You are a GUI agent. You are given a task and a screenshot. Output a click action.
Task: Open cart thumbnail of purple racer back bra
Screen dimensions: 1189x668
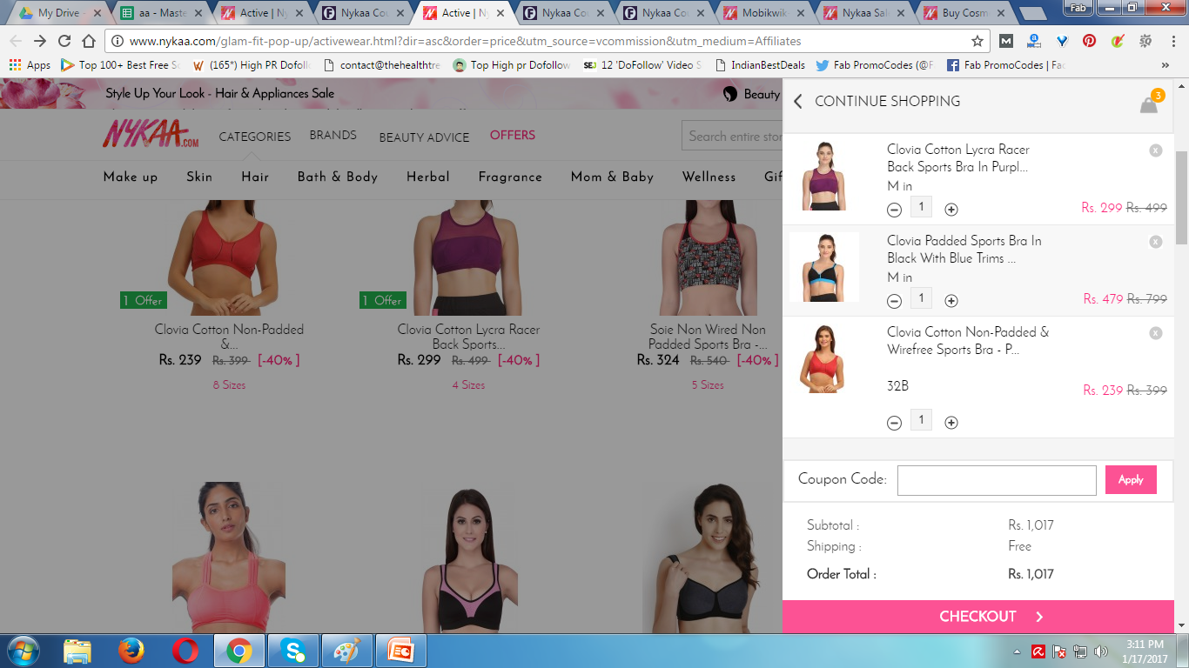(823, 176)
